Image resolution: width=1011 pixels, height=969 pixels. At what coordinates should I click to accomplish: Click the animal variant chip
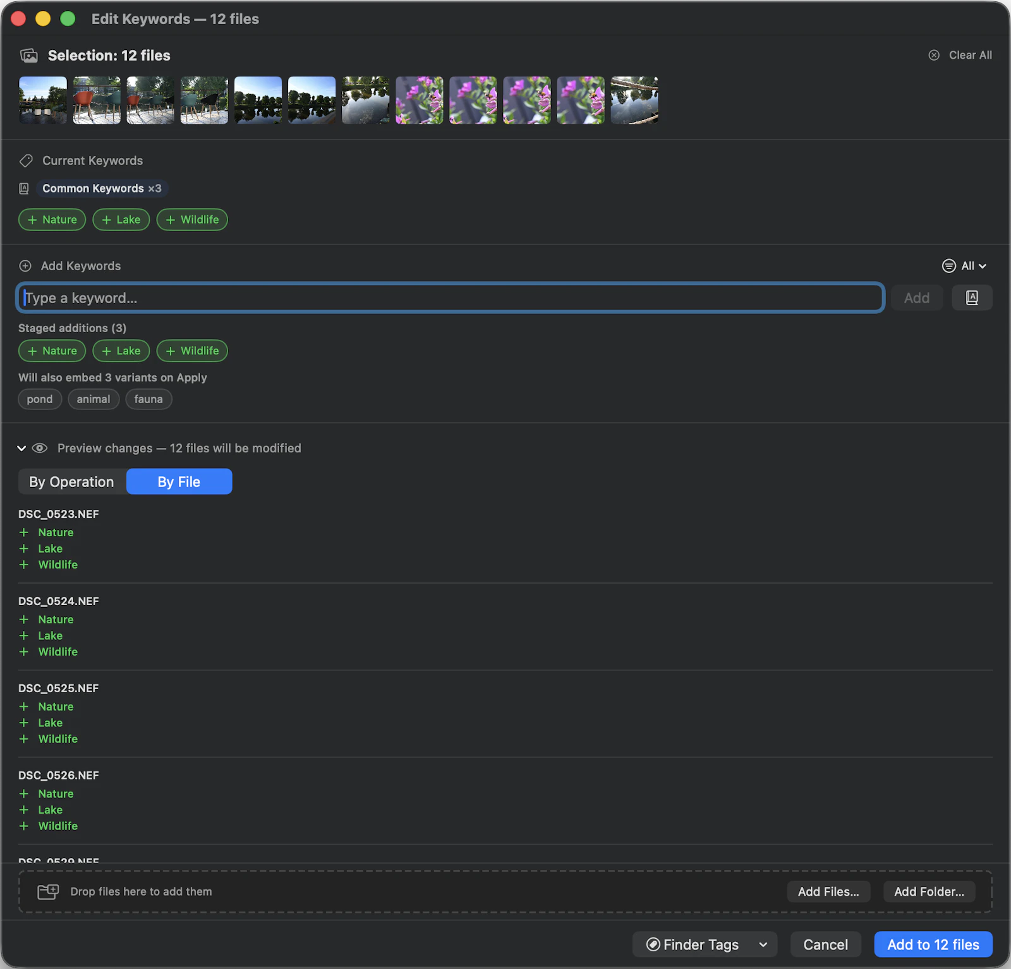pos(94,399)
